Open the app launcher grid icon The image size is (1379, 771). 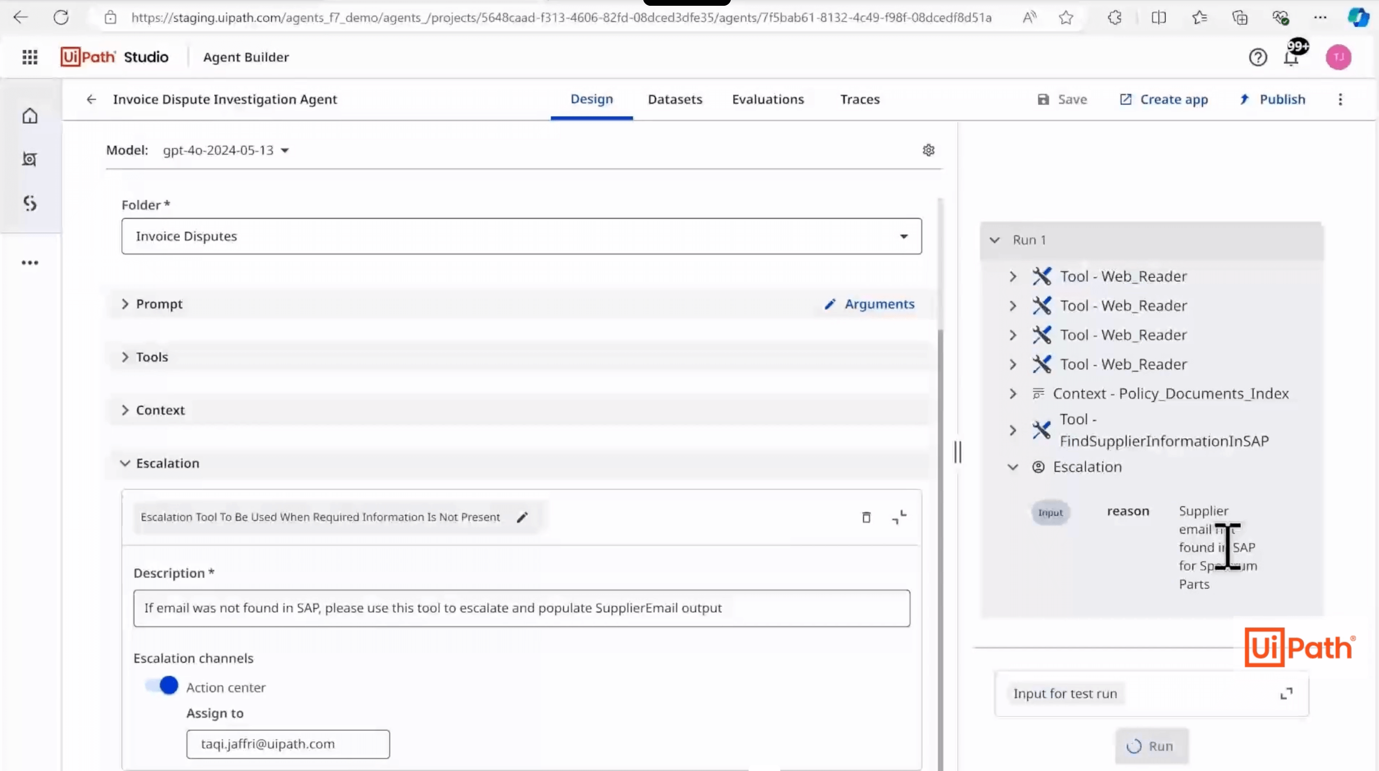pyautogui.click(x=30, y=57)
